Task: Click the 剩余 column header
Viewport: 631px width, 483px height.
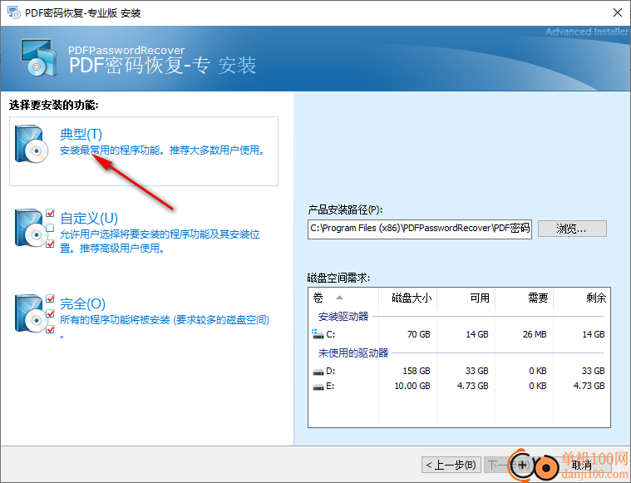Action: (581, 298)
